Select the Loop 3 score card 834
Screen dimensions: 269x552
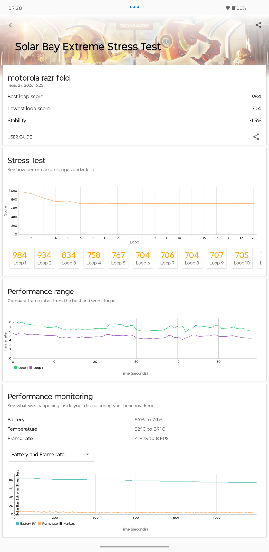click(x=69, y=258)
